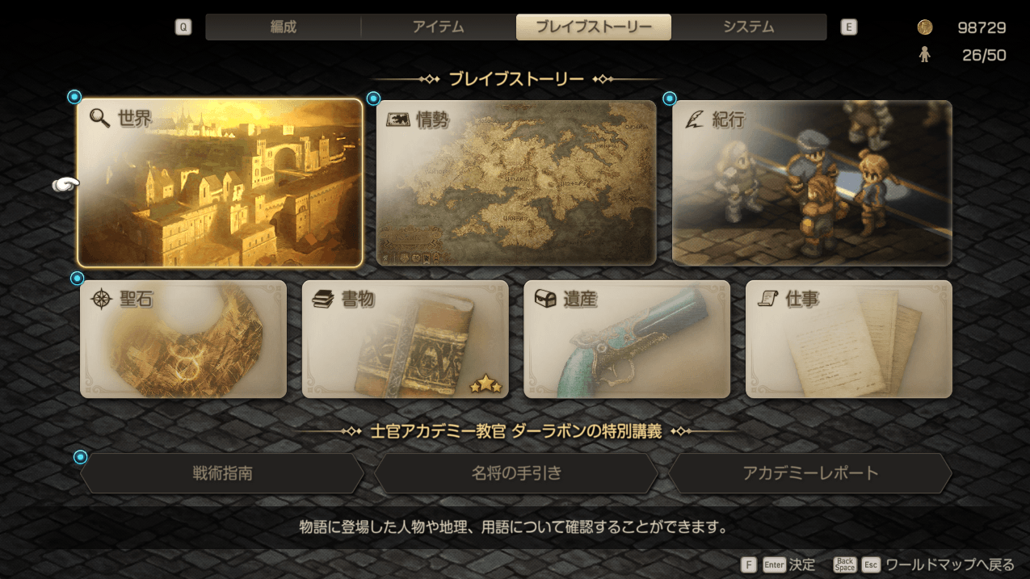1030x579 pixels.
Task: Open the 情勢 map thumbnail card
Action: [x=516, y=183]
